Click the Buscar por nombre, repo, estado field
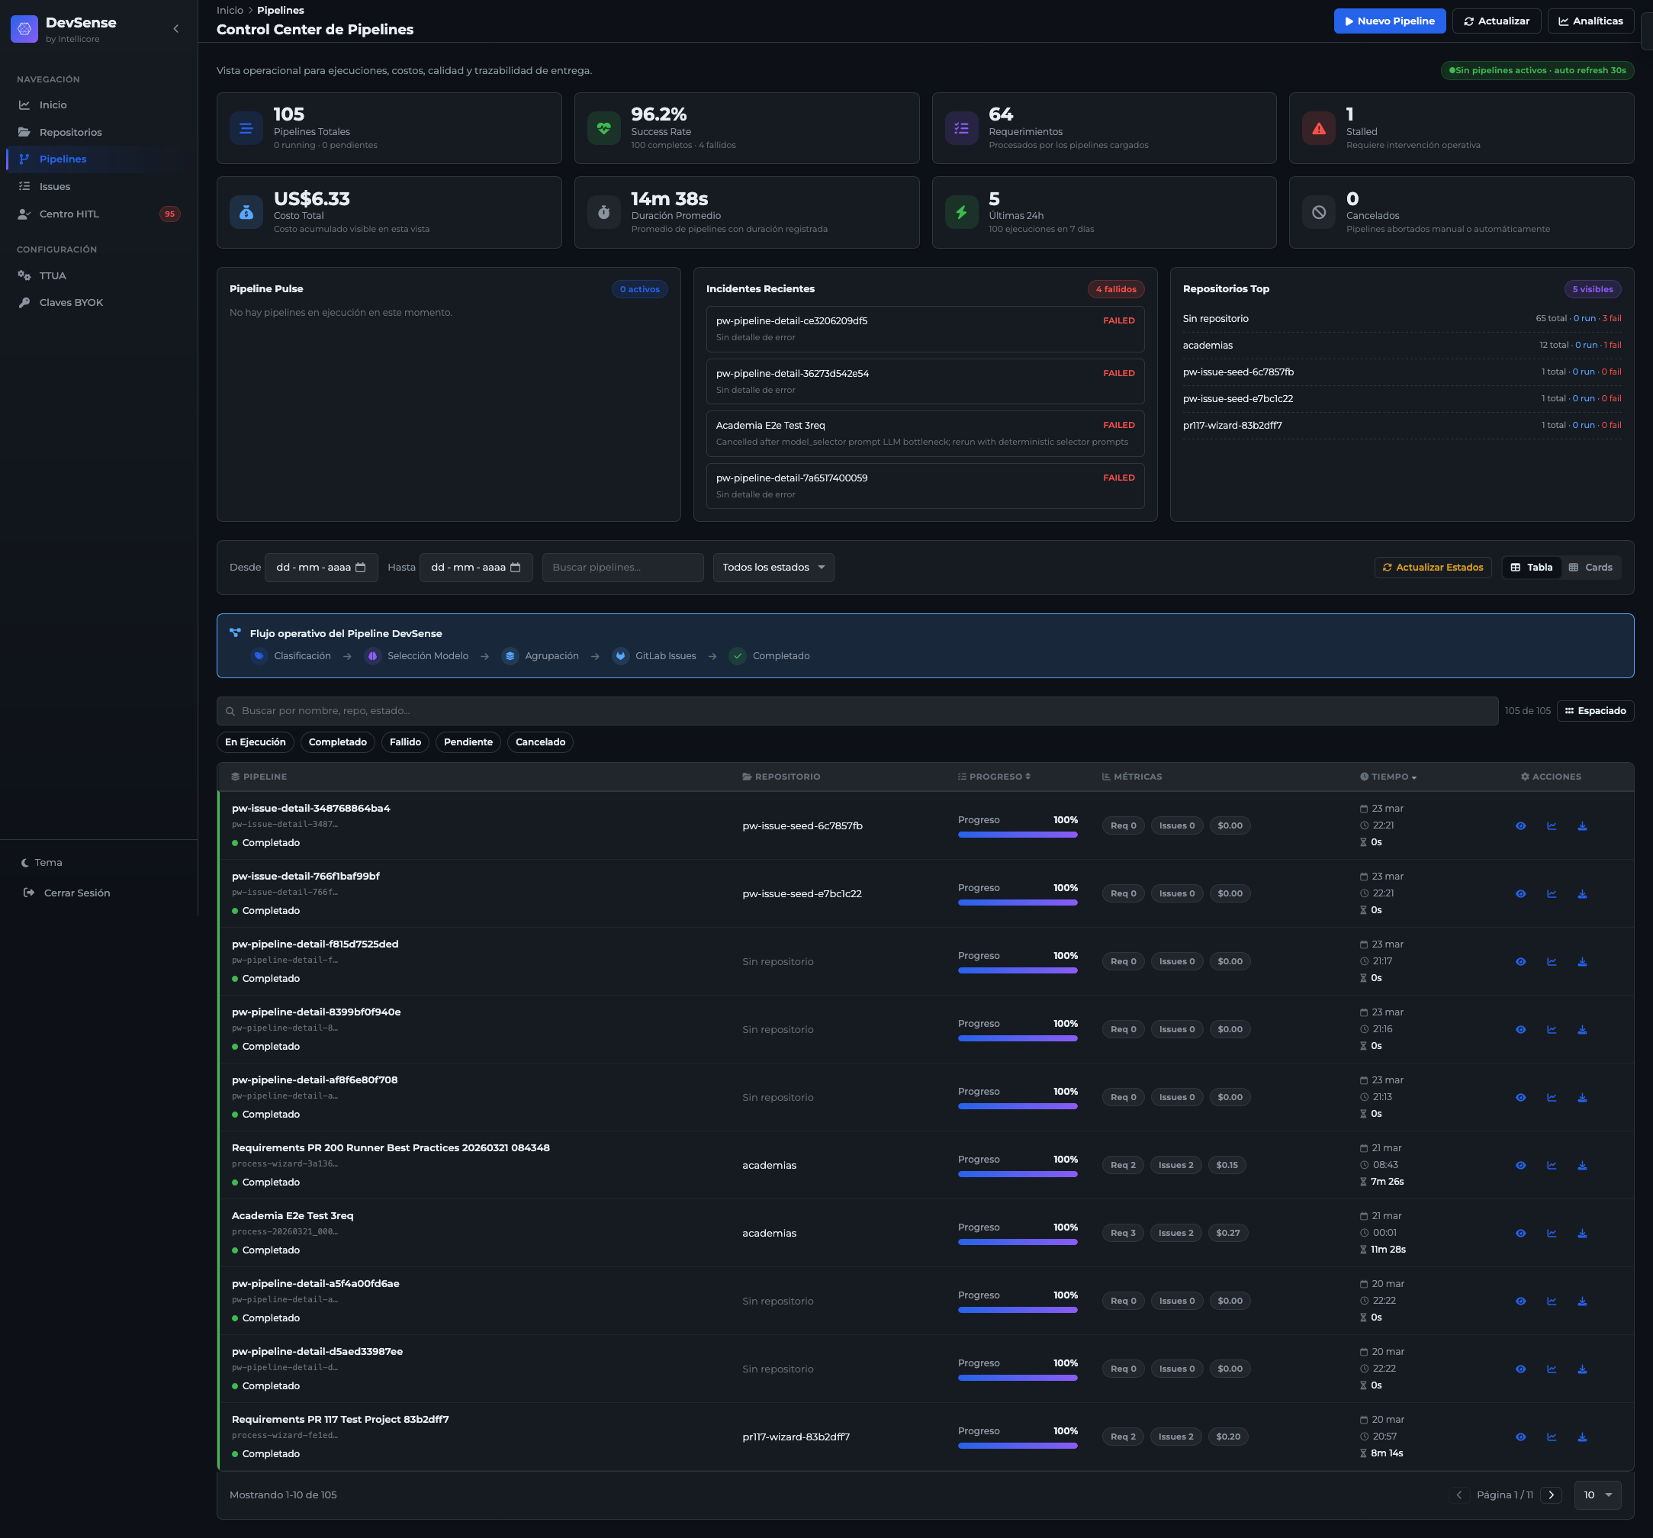The width and height of the screenshot is (1653, 1538). pyautogui.click(x=857, y=710)
